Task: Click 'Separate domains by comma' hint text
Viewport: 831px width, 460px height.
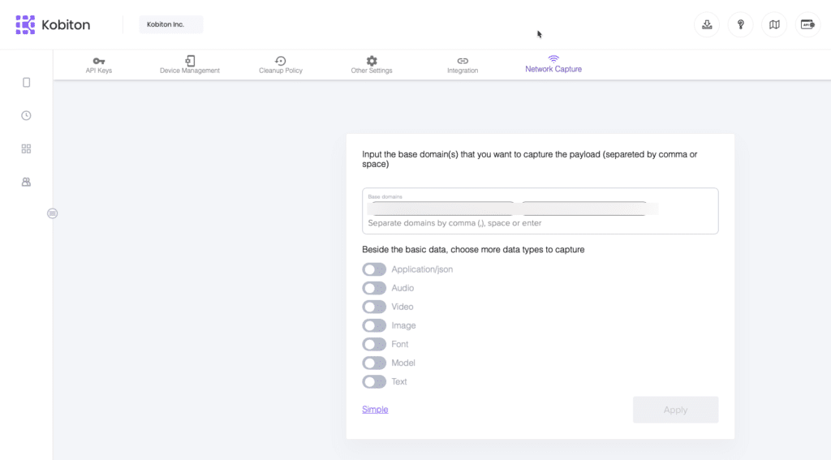Action: tap(454, 223)
